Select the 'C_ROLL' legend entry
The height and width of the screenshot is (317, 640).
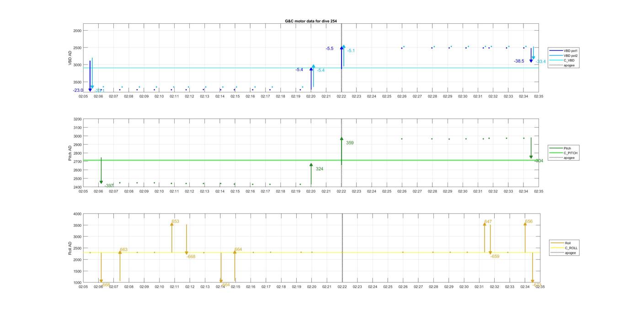[x=564, y=248]
